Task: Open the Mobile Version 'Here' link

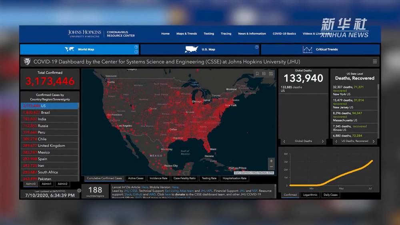Action: coord(175,187)
